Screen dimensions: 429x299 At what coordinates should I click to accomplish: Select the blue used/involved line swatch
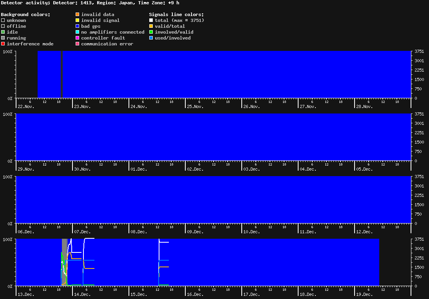tap(151, 38)
